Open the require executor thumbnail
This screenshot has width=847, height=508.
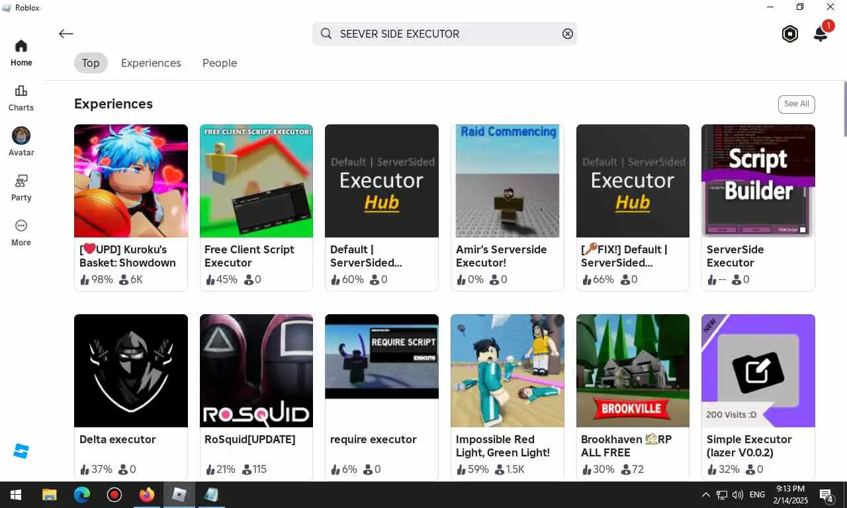click(x=382, y=370)
